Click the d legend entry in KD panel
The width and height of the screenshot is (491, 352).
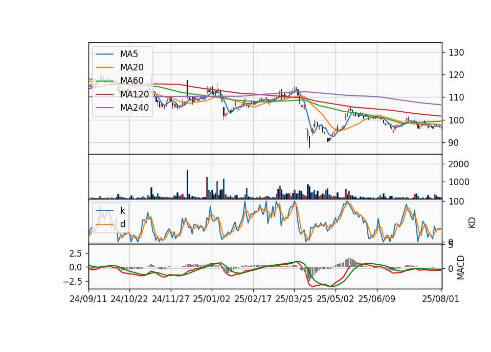click(122, 223)
